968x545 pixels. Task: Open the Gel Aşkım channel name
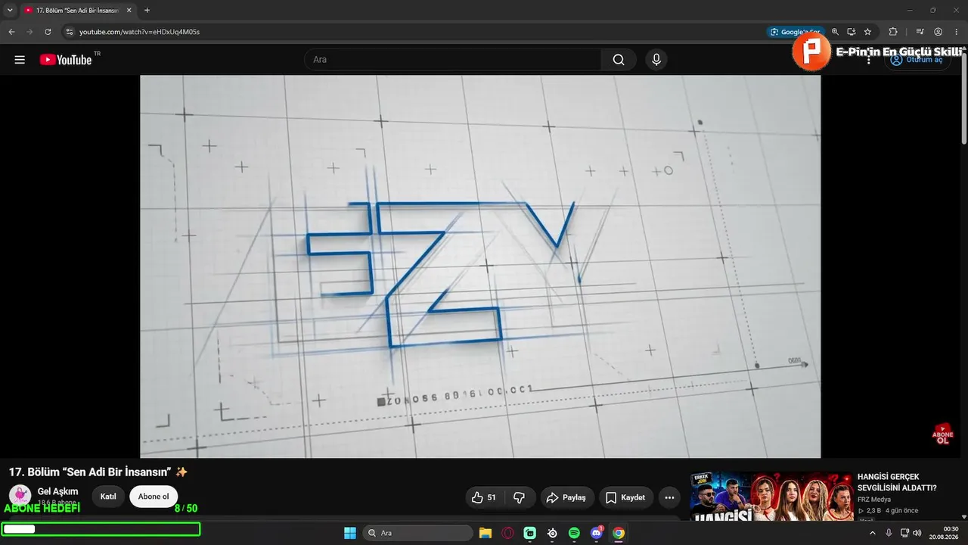click(58, 491)
